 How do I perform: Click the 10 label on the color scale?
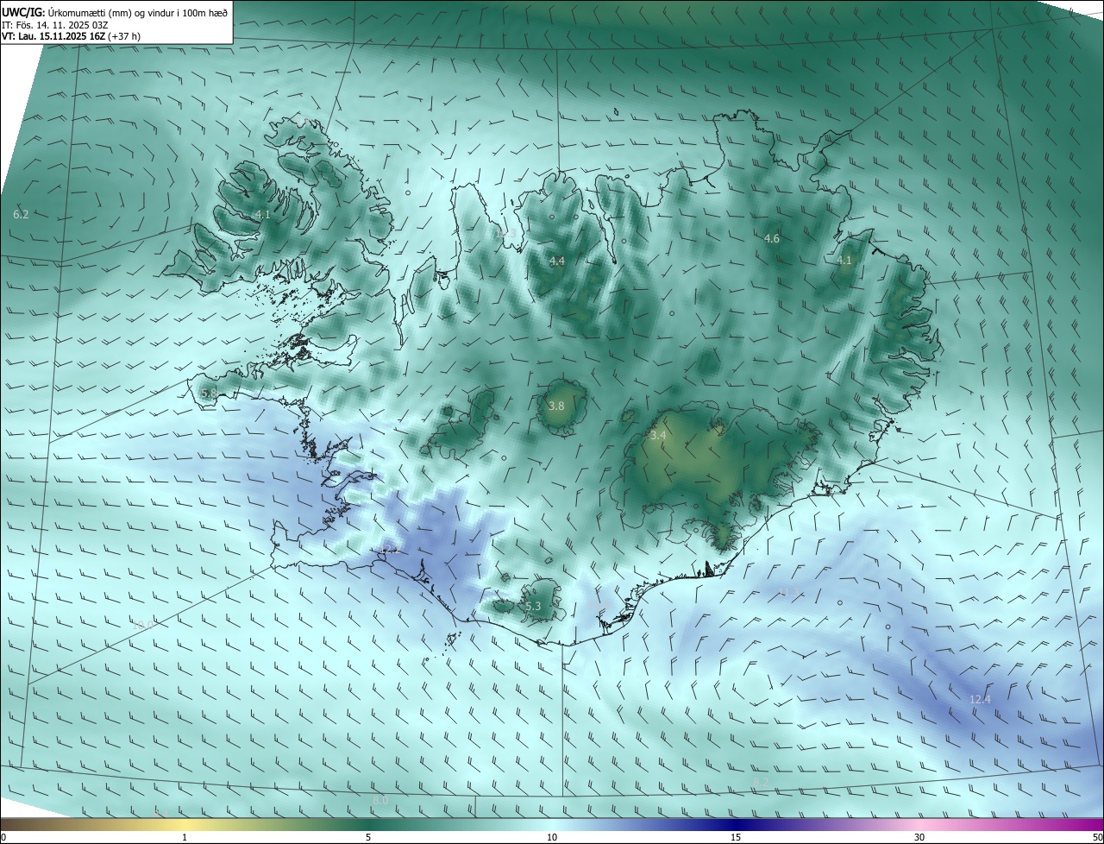(x=552, y=837)
